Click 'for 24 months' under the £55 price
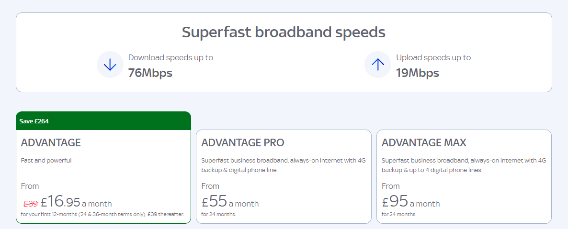The image size is (568, 229). [219, 214]
